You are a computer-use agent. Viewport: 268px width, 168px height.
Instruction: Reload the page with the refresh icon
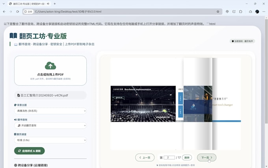pyautogui.click(x=17, y=11)
